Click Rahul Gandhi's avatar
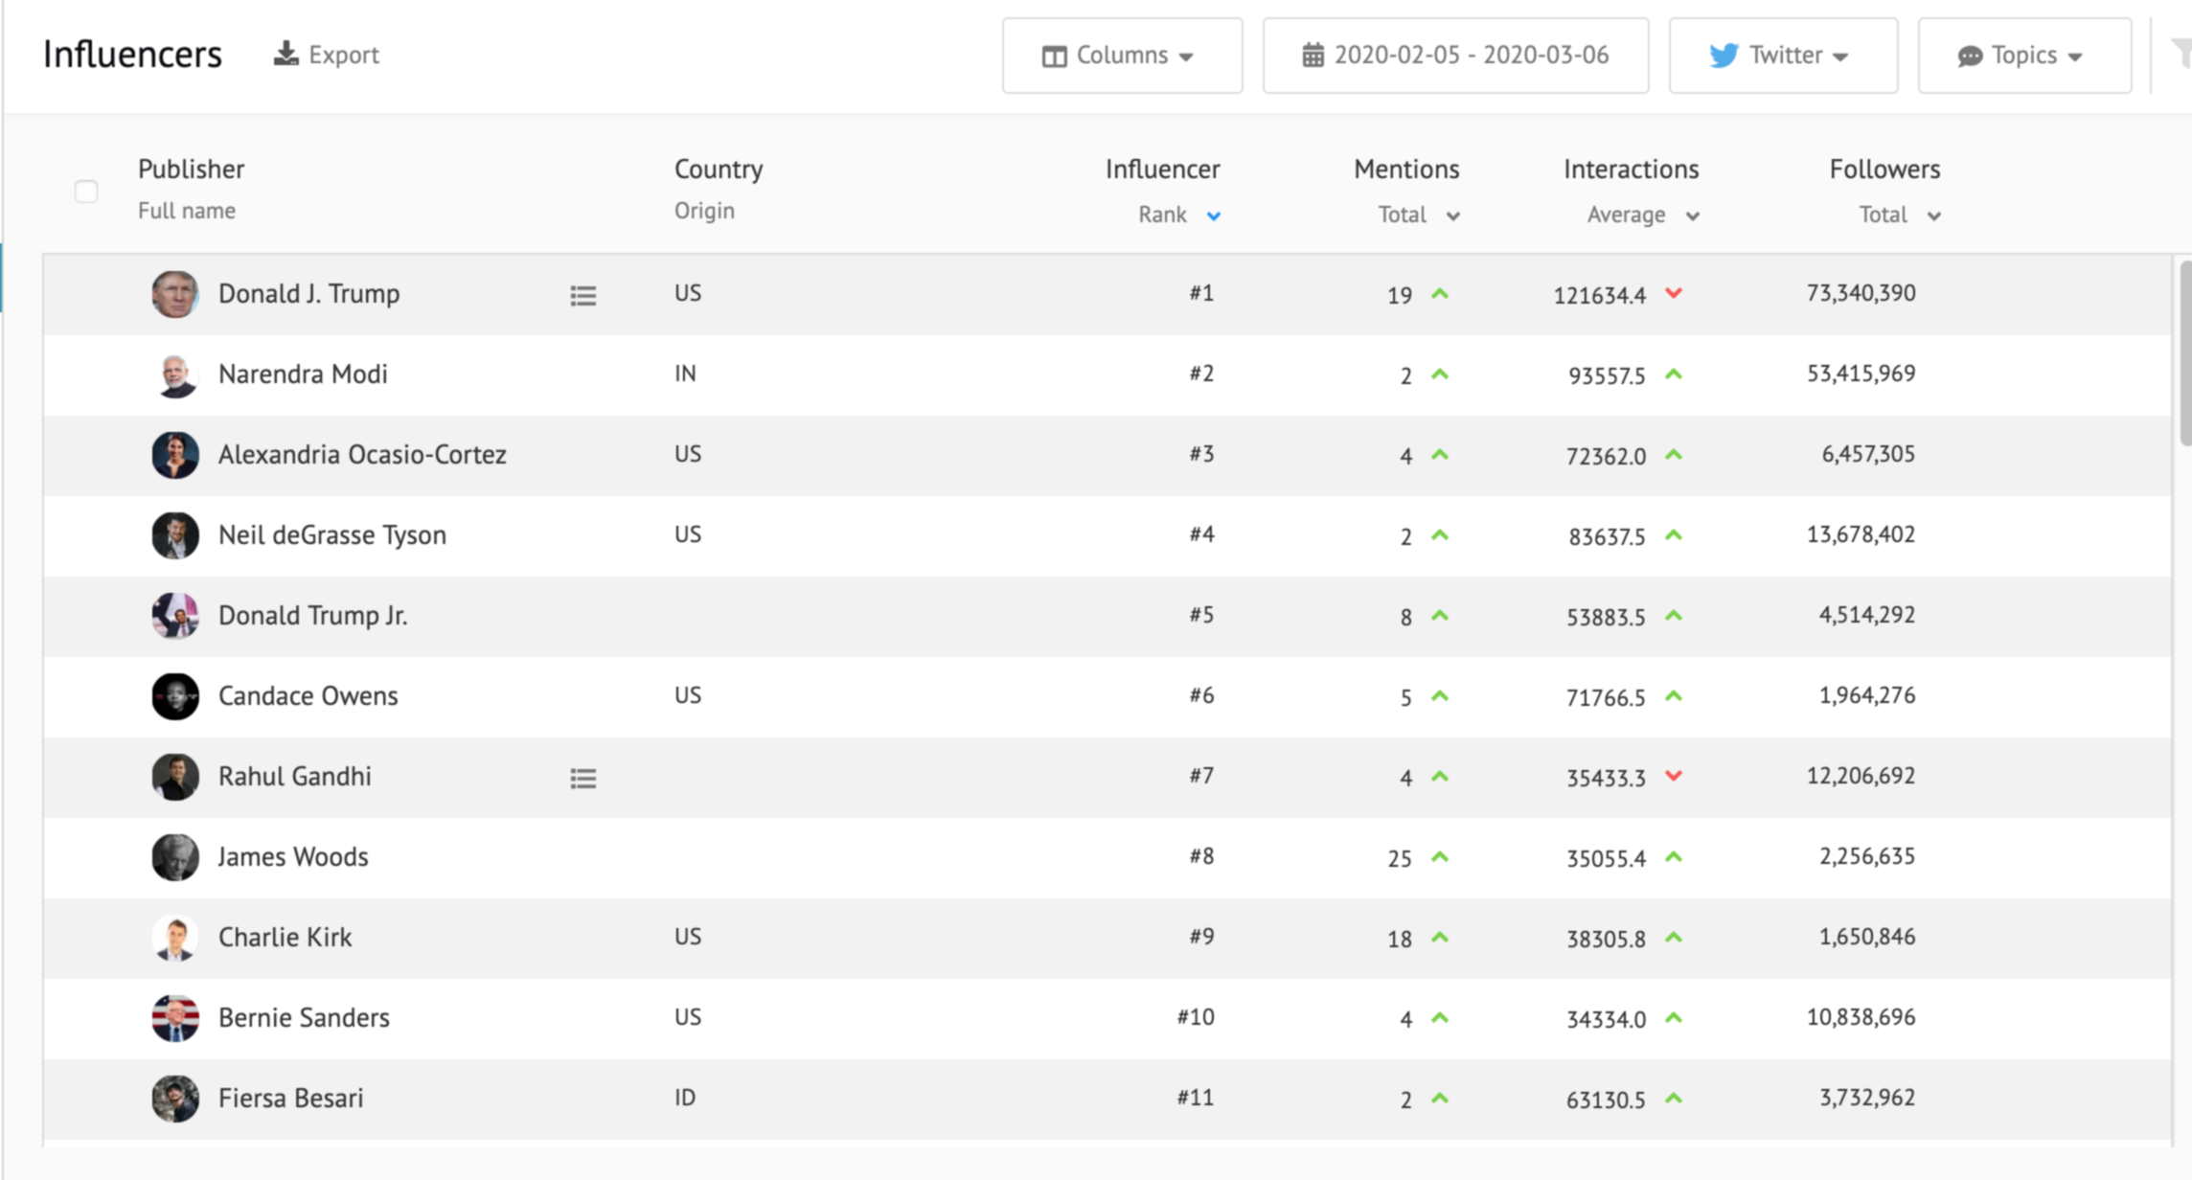This screenshot has width=2192, height=1180. point(175,777)
